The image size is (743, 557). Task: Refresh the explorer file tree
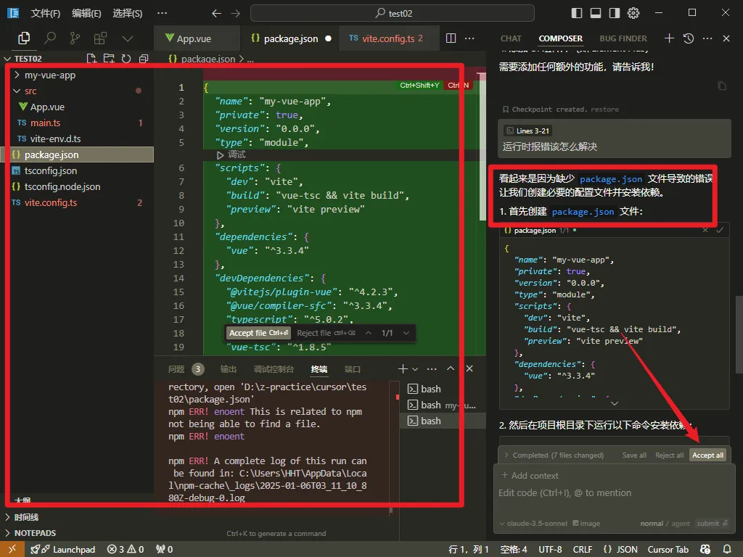coord(126,59)
